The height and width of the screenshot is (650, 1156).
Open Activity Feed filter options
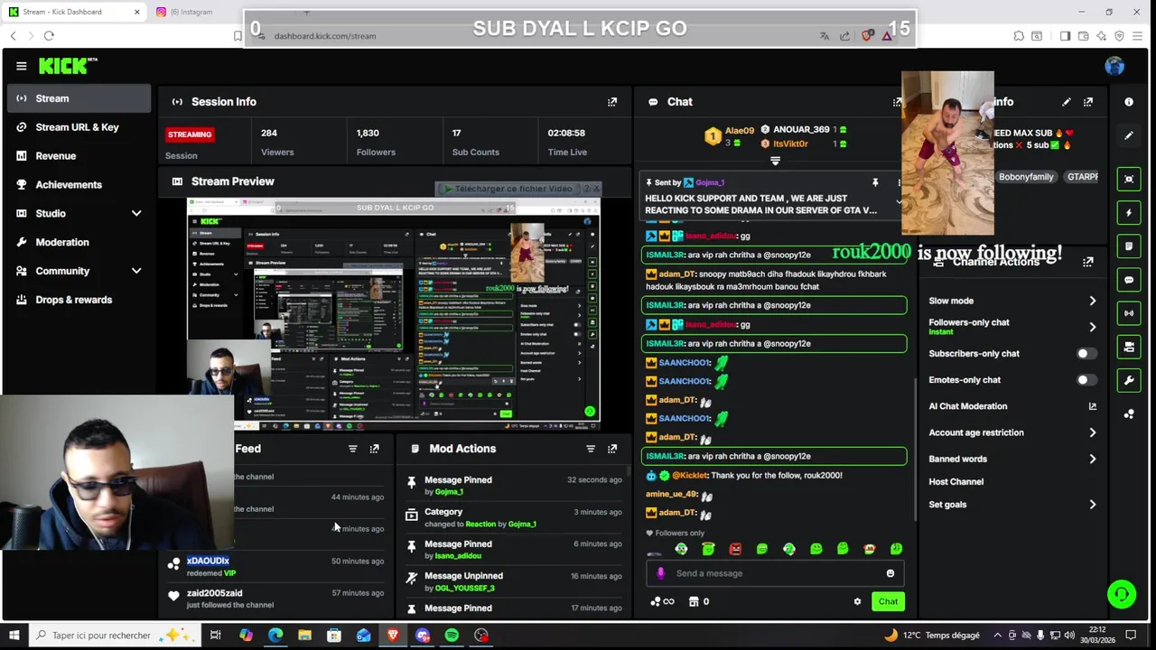pos(353,449)
